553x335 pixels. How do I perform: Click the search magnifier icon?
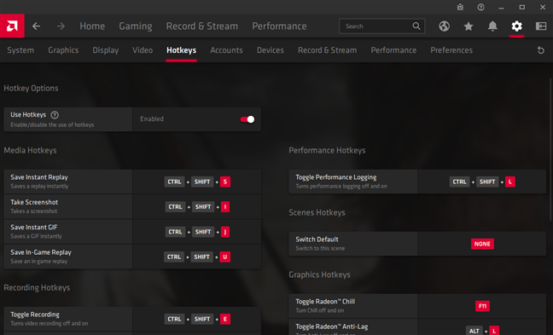click(416, 26)
